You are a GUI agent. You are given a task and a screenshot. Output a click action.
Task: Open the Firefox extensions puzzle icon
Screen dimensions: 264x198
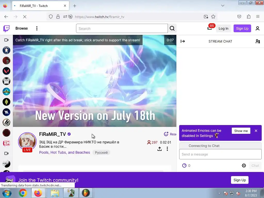[x=249, y=16]
